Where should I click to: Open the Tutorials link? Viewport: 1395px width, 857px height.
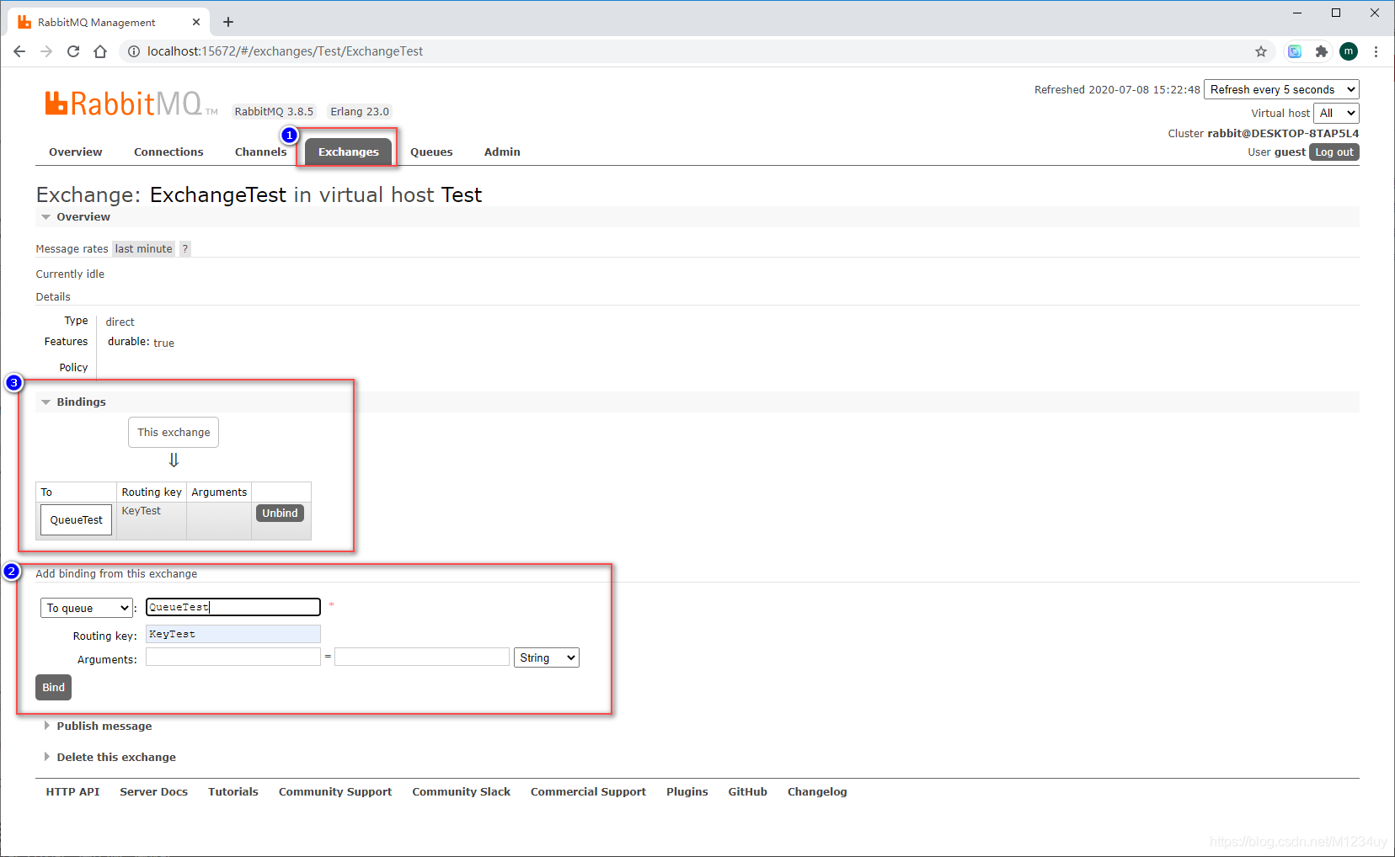click(x=233, y=792)
